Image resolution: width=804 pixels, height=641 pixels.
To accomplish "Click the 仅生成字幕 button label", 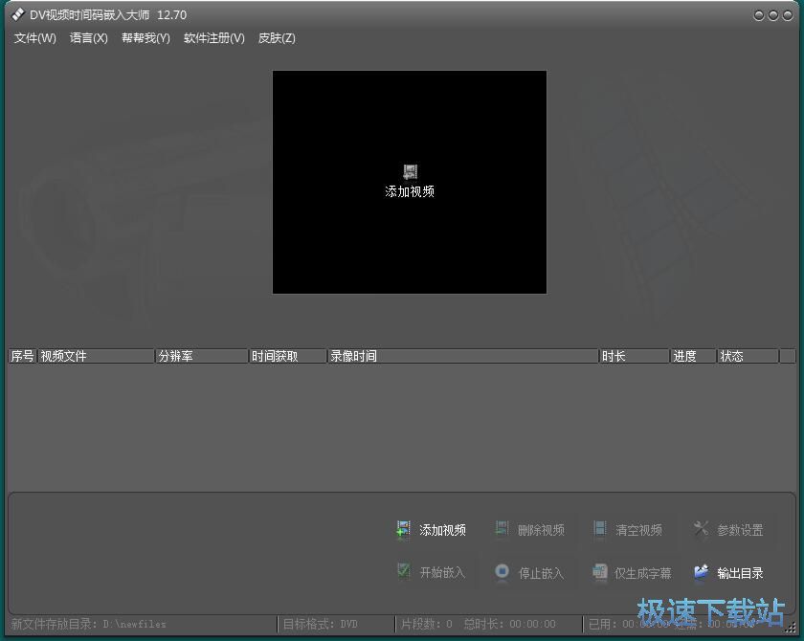I will [x=643, y=573].
